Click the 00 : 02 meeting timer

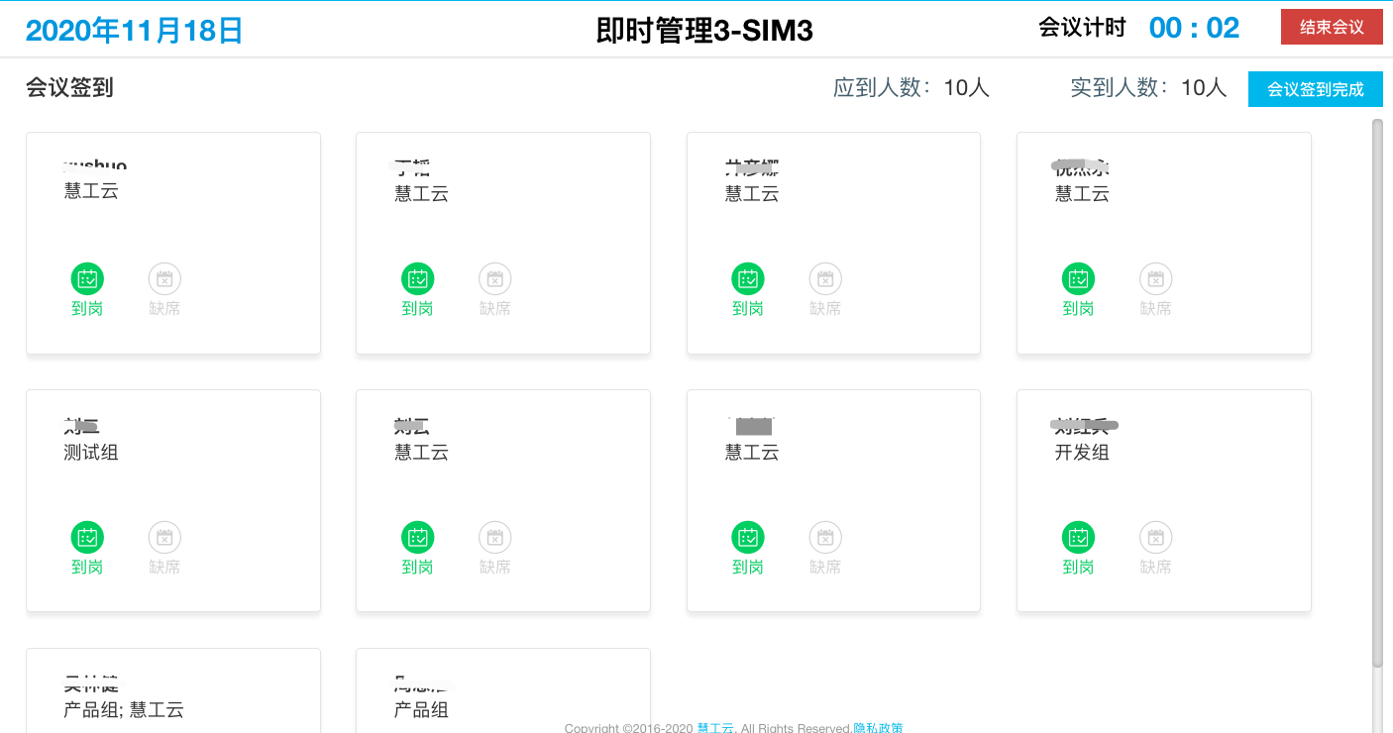point(1194,28)
